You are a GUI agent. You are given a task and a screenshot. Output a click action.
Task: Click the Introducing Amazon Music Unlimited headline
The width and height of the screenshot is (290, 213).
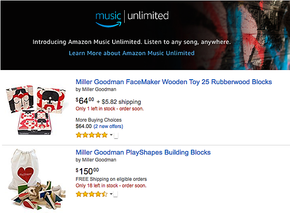tap(131, 42)
